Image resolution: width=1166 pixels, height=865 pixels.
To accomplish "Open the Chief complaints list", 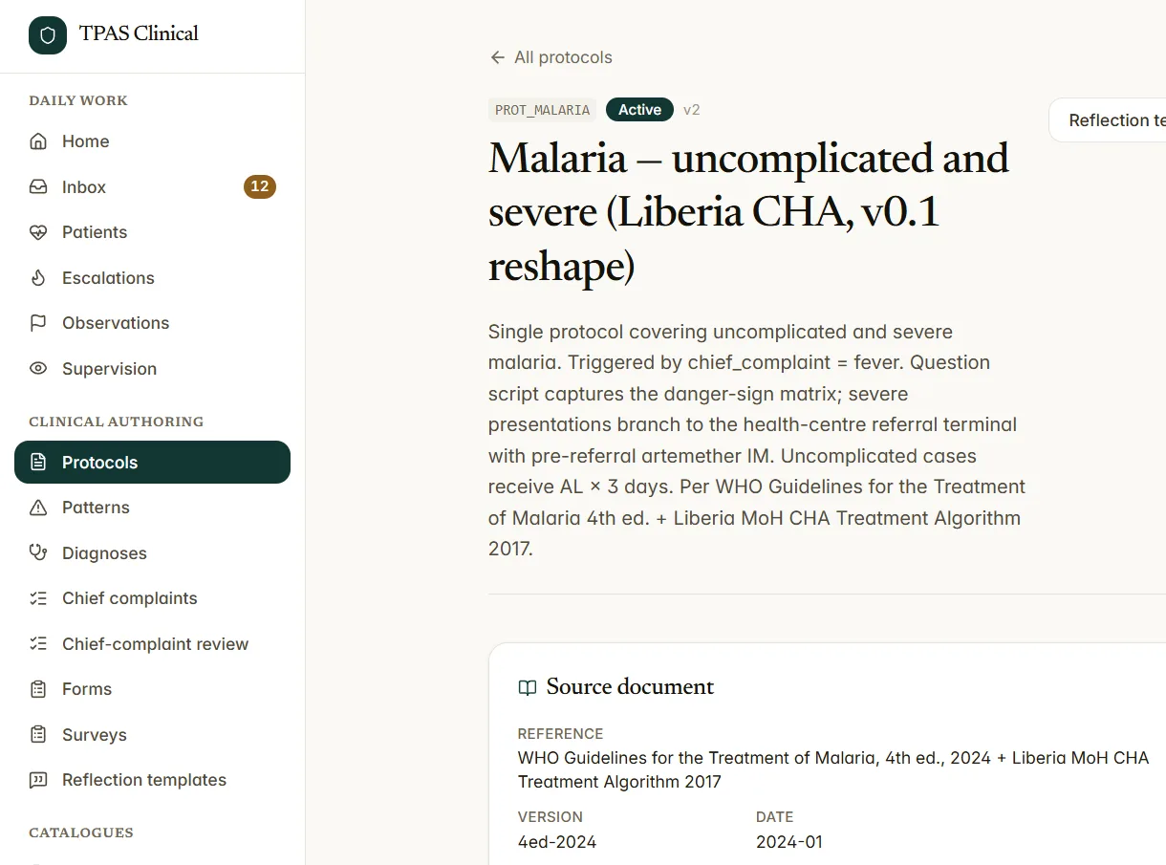I will pyautogui.click(x=153, y=598).
